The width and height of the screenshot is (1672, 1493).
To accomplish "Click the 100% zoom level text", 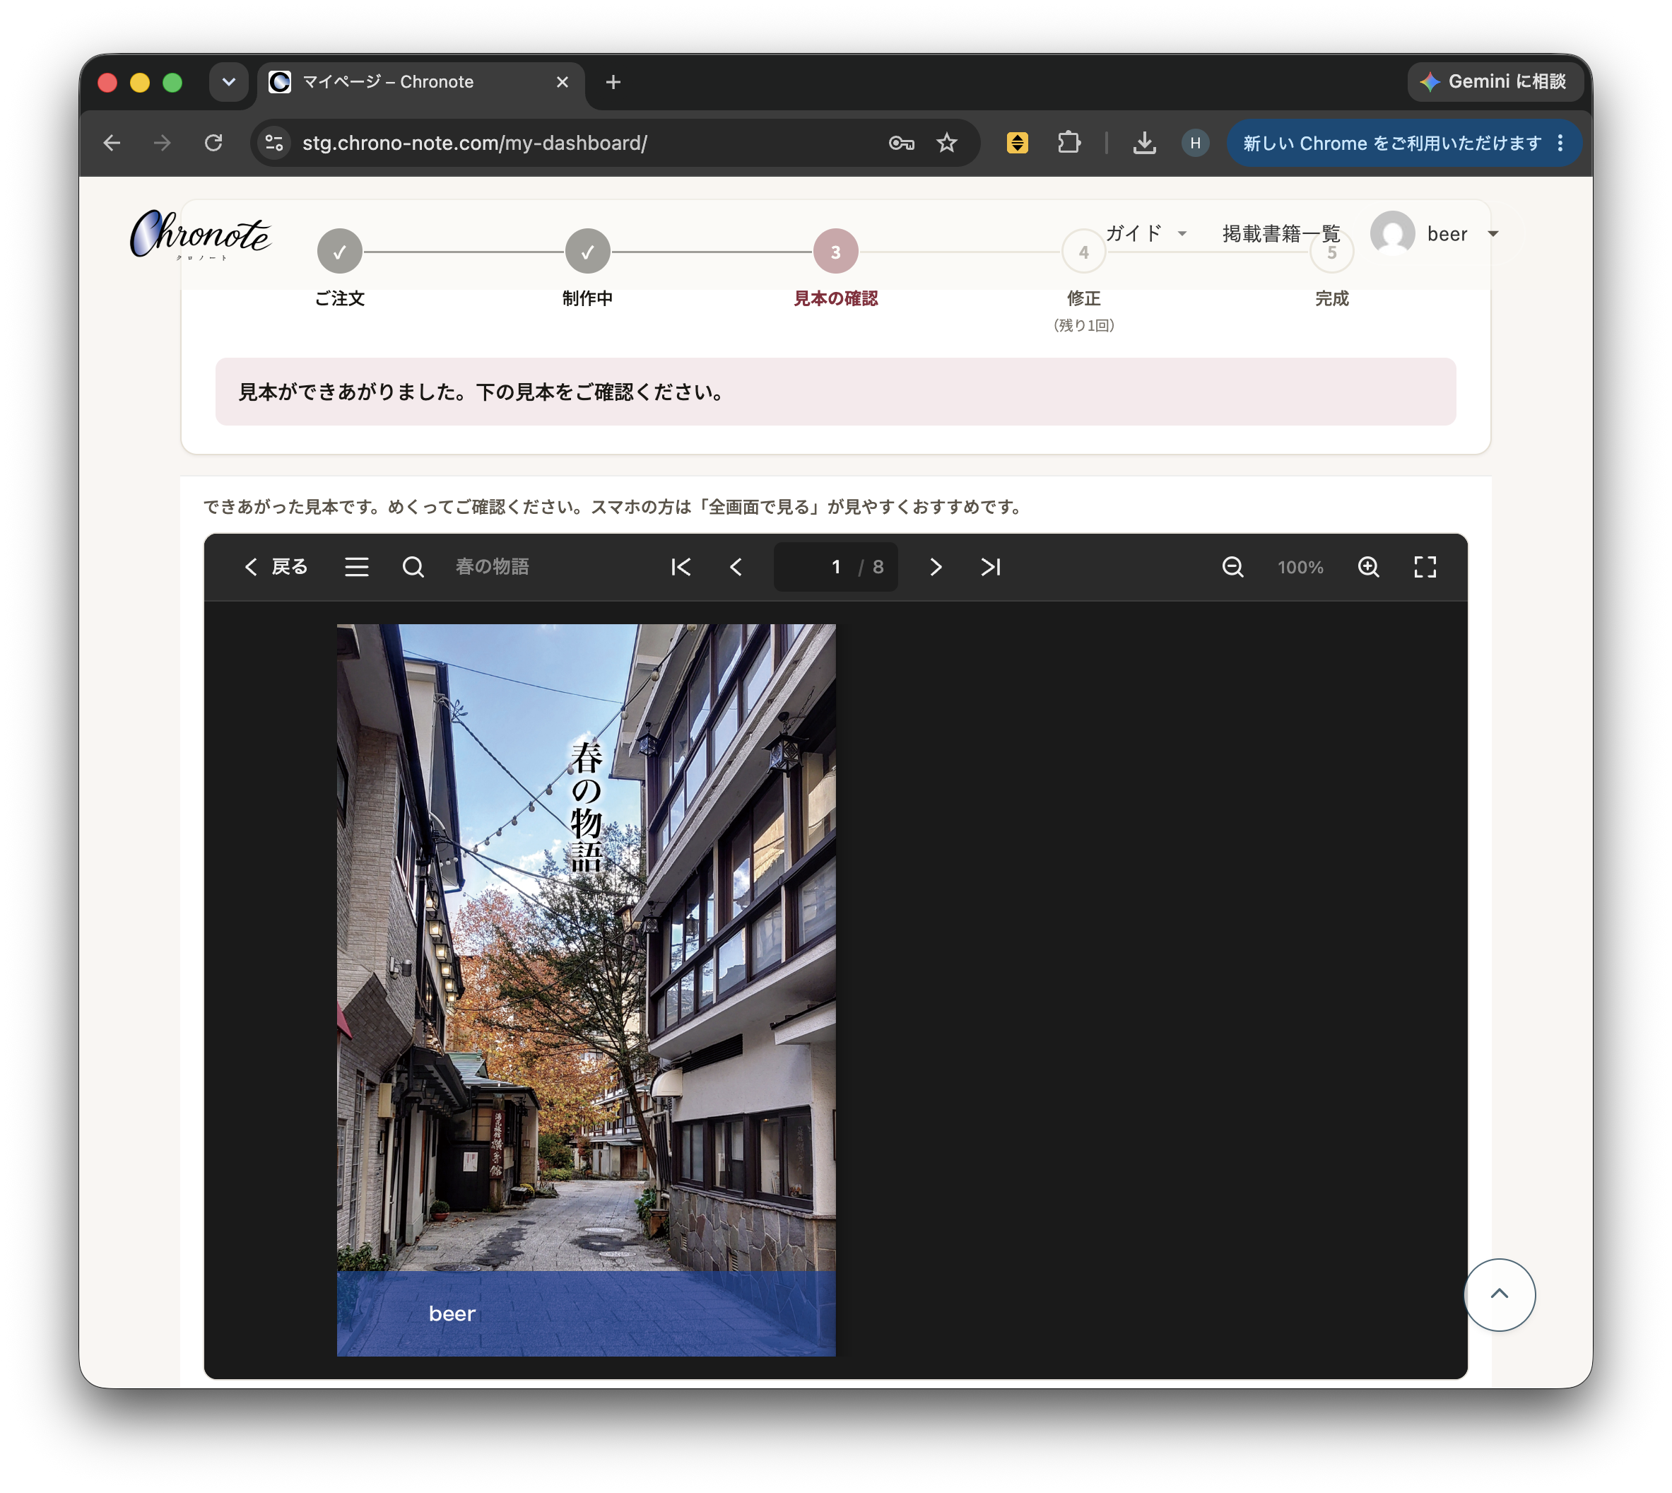I will 1300,567.
